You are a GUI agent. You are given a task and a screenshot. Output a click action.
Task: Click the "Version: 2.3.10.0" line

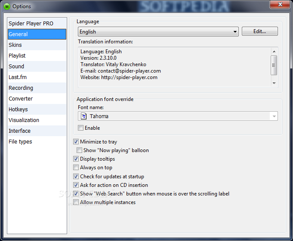(99, 58)
